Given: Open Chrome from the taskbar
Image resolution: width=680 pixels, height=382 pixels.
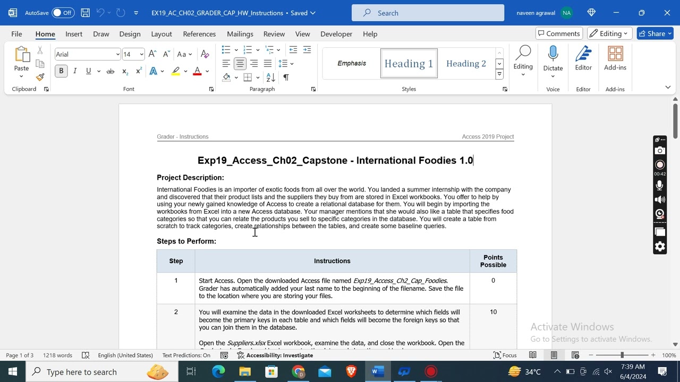Looking at the screenshot, I should click(x=298, y=372).
